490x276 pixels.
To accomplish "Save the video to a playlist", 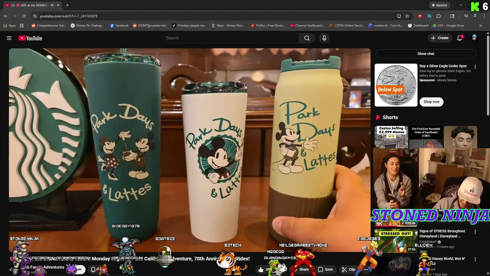I will [x=325, y=269].
